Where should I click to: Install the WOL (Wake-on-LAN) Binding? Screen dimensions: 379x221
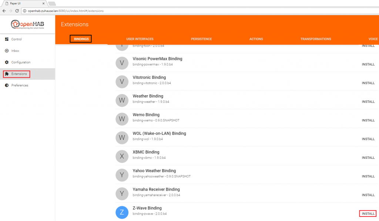pyautogui.click(x=368, y=139)
